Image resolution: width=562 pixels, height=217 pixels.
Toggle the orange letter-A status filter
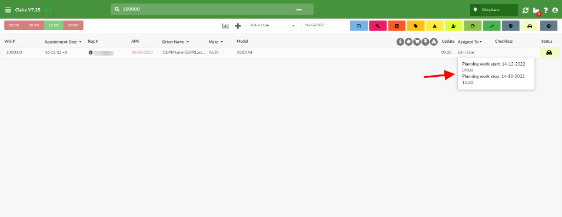point(397,26)
